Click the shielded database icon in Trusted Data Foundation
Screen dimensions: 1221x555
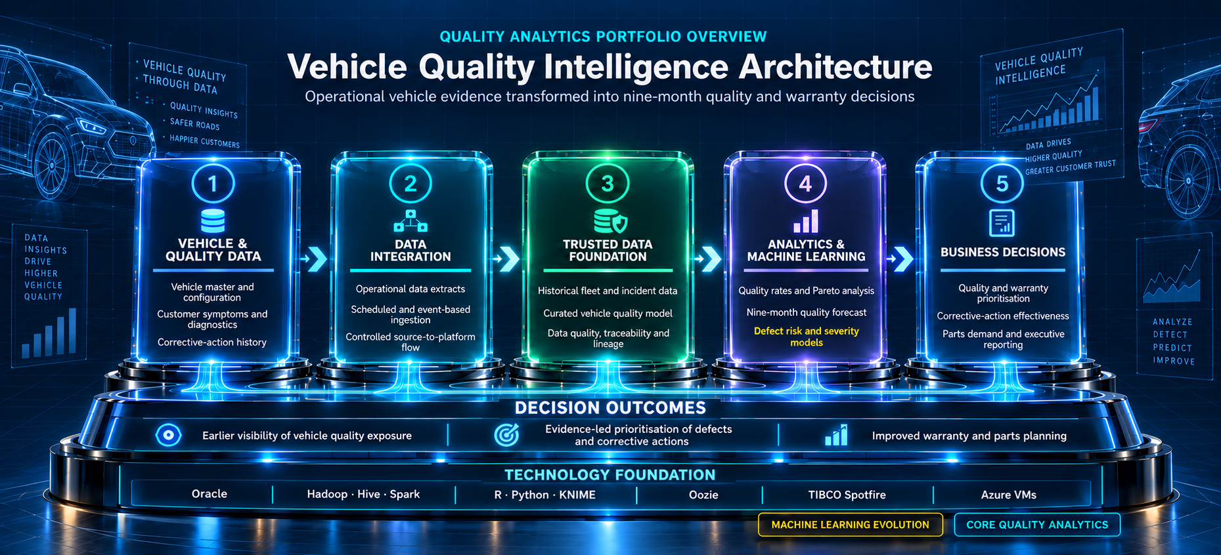[610, 221]
